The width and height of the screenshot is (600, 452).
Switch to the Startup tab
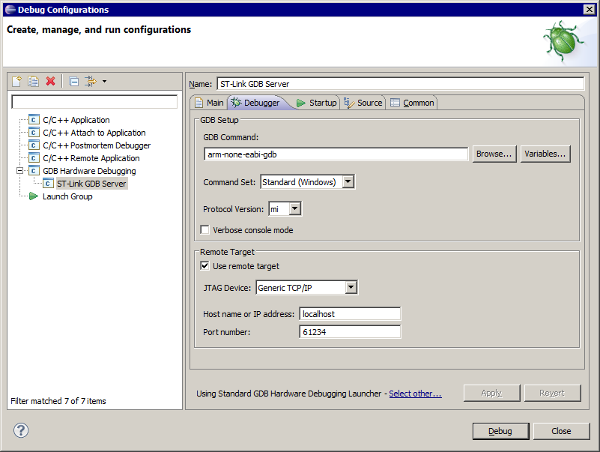pyautogui.click(x=317, y=103)
